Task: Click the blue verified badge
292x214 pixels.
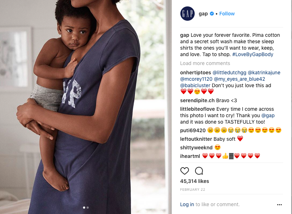Action: coord(212,14)
